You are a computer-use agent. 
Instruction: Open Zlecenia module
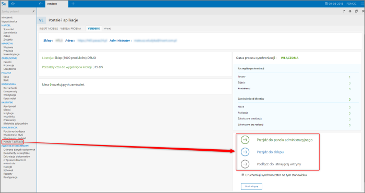(x=8, y=40)
